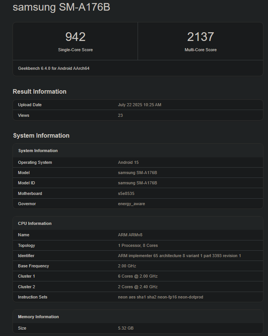Click the single-core score value 942
This screenshot has width=268, height=336.
click(x=75, y=37)
